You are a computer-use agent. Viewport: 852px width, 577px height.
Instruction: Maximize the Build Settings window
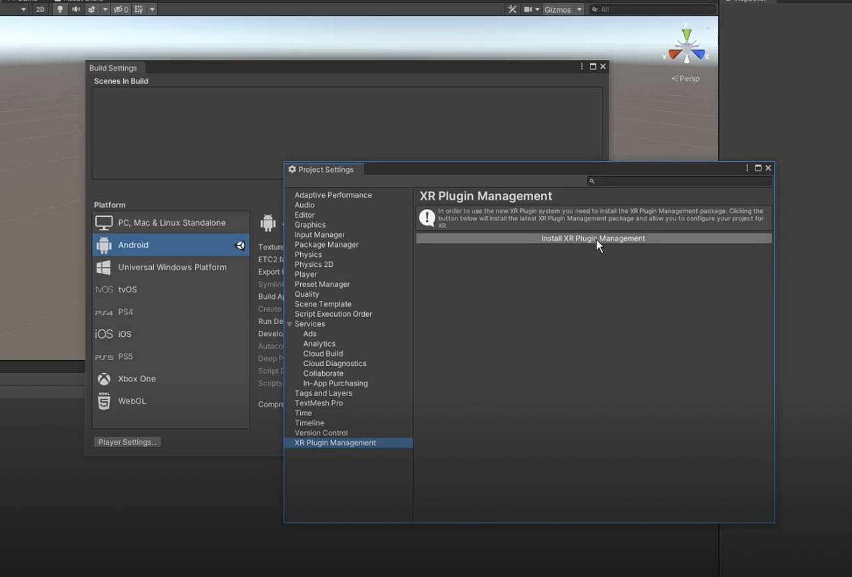592,67
